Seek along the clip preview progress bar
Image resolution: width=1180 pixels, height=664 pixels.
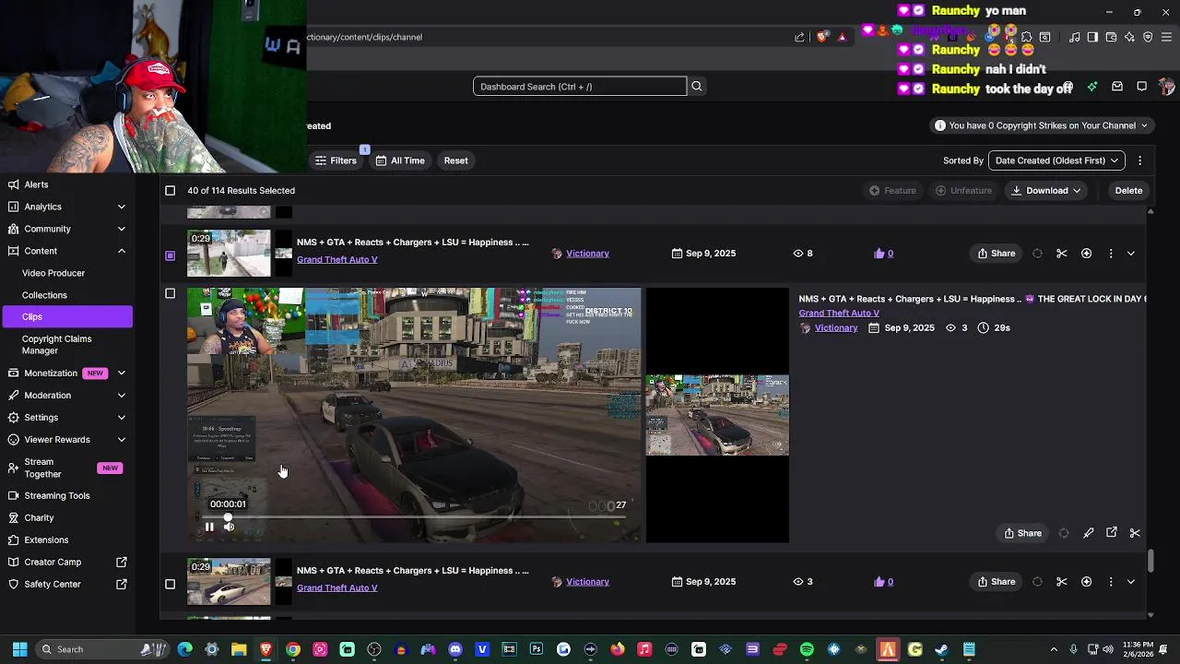pyautogui.click(x=414, y=516)
